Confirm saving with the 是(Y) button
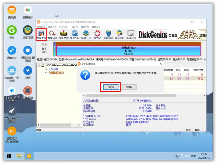This screenshot has height=164, width=217. tap(111, 87)
